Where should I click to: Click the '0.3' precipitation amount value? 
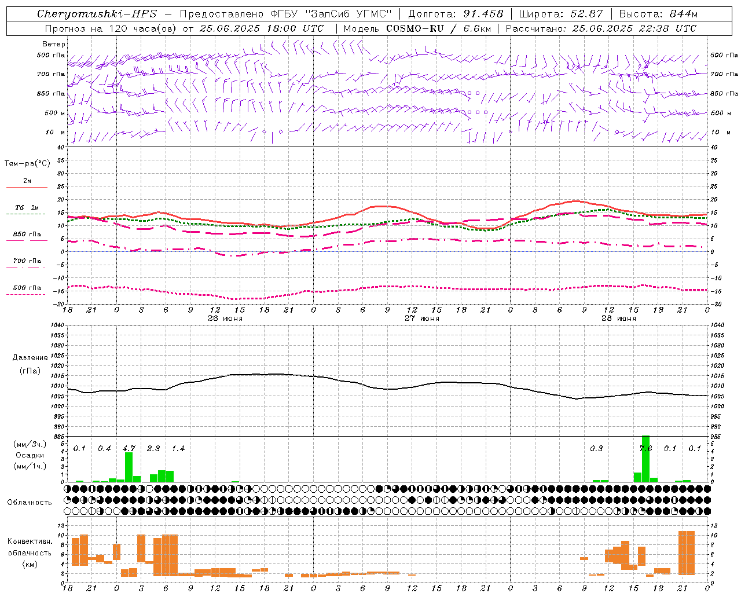coord(596,449)
